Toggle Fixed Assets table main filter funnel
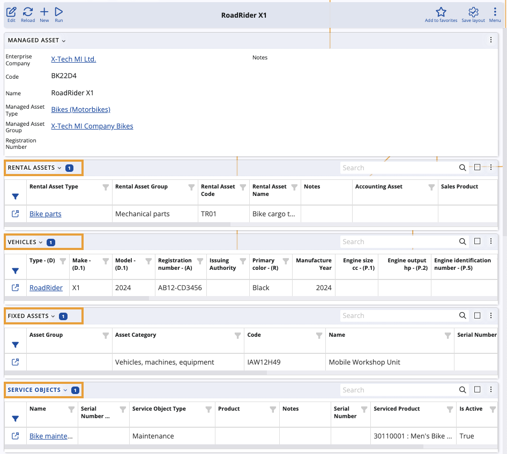Image resolution: width=507 pixels, height=454 pixels. point(15,345)
